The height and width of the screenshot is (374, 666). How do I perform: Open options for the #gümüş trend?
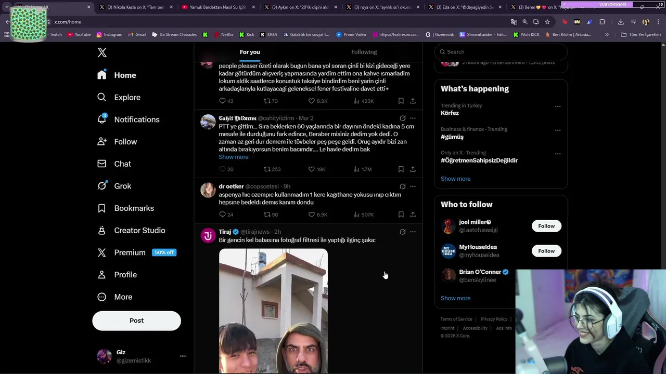click(558, 130)
